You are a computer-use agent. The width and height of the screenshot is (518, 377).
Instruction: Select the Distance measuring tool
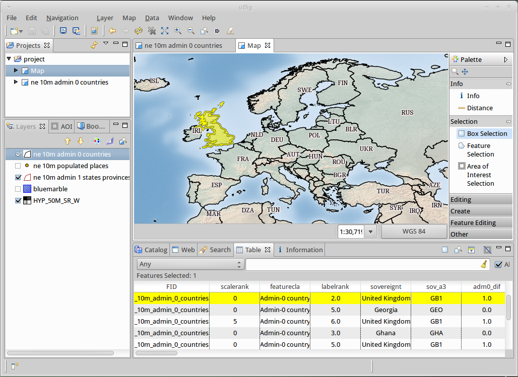click(479, 108)
